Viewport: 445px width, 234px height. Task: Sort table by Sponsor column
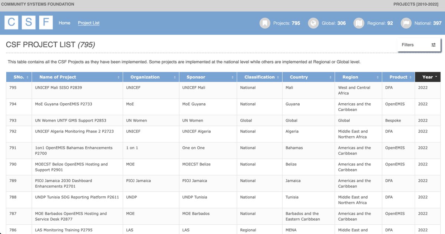click(x=208, y=77)
